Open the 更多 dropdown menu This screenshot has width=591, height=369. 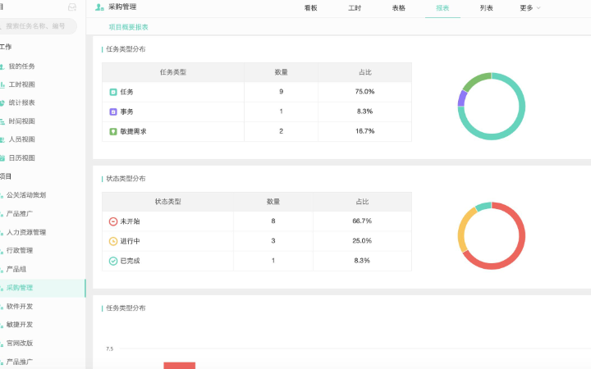529,8
